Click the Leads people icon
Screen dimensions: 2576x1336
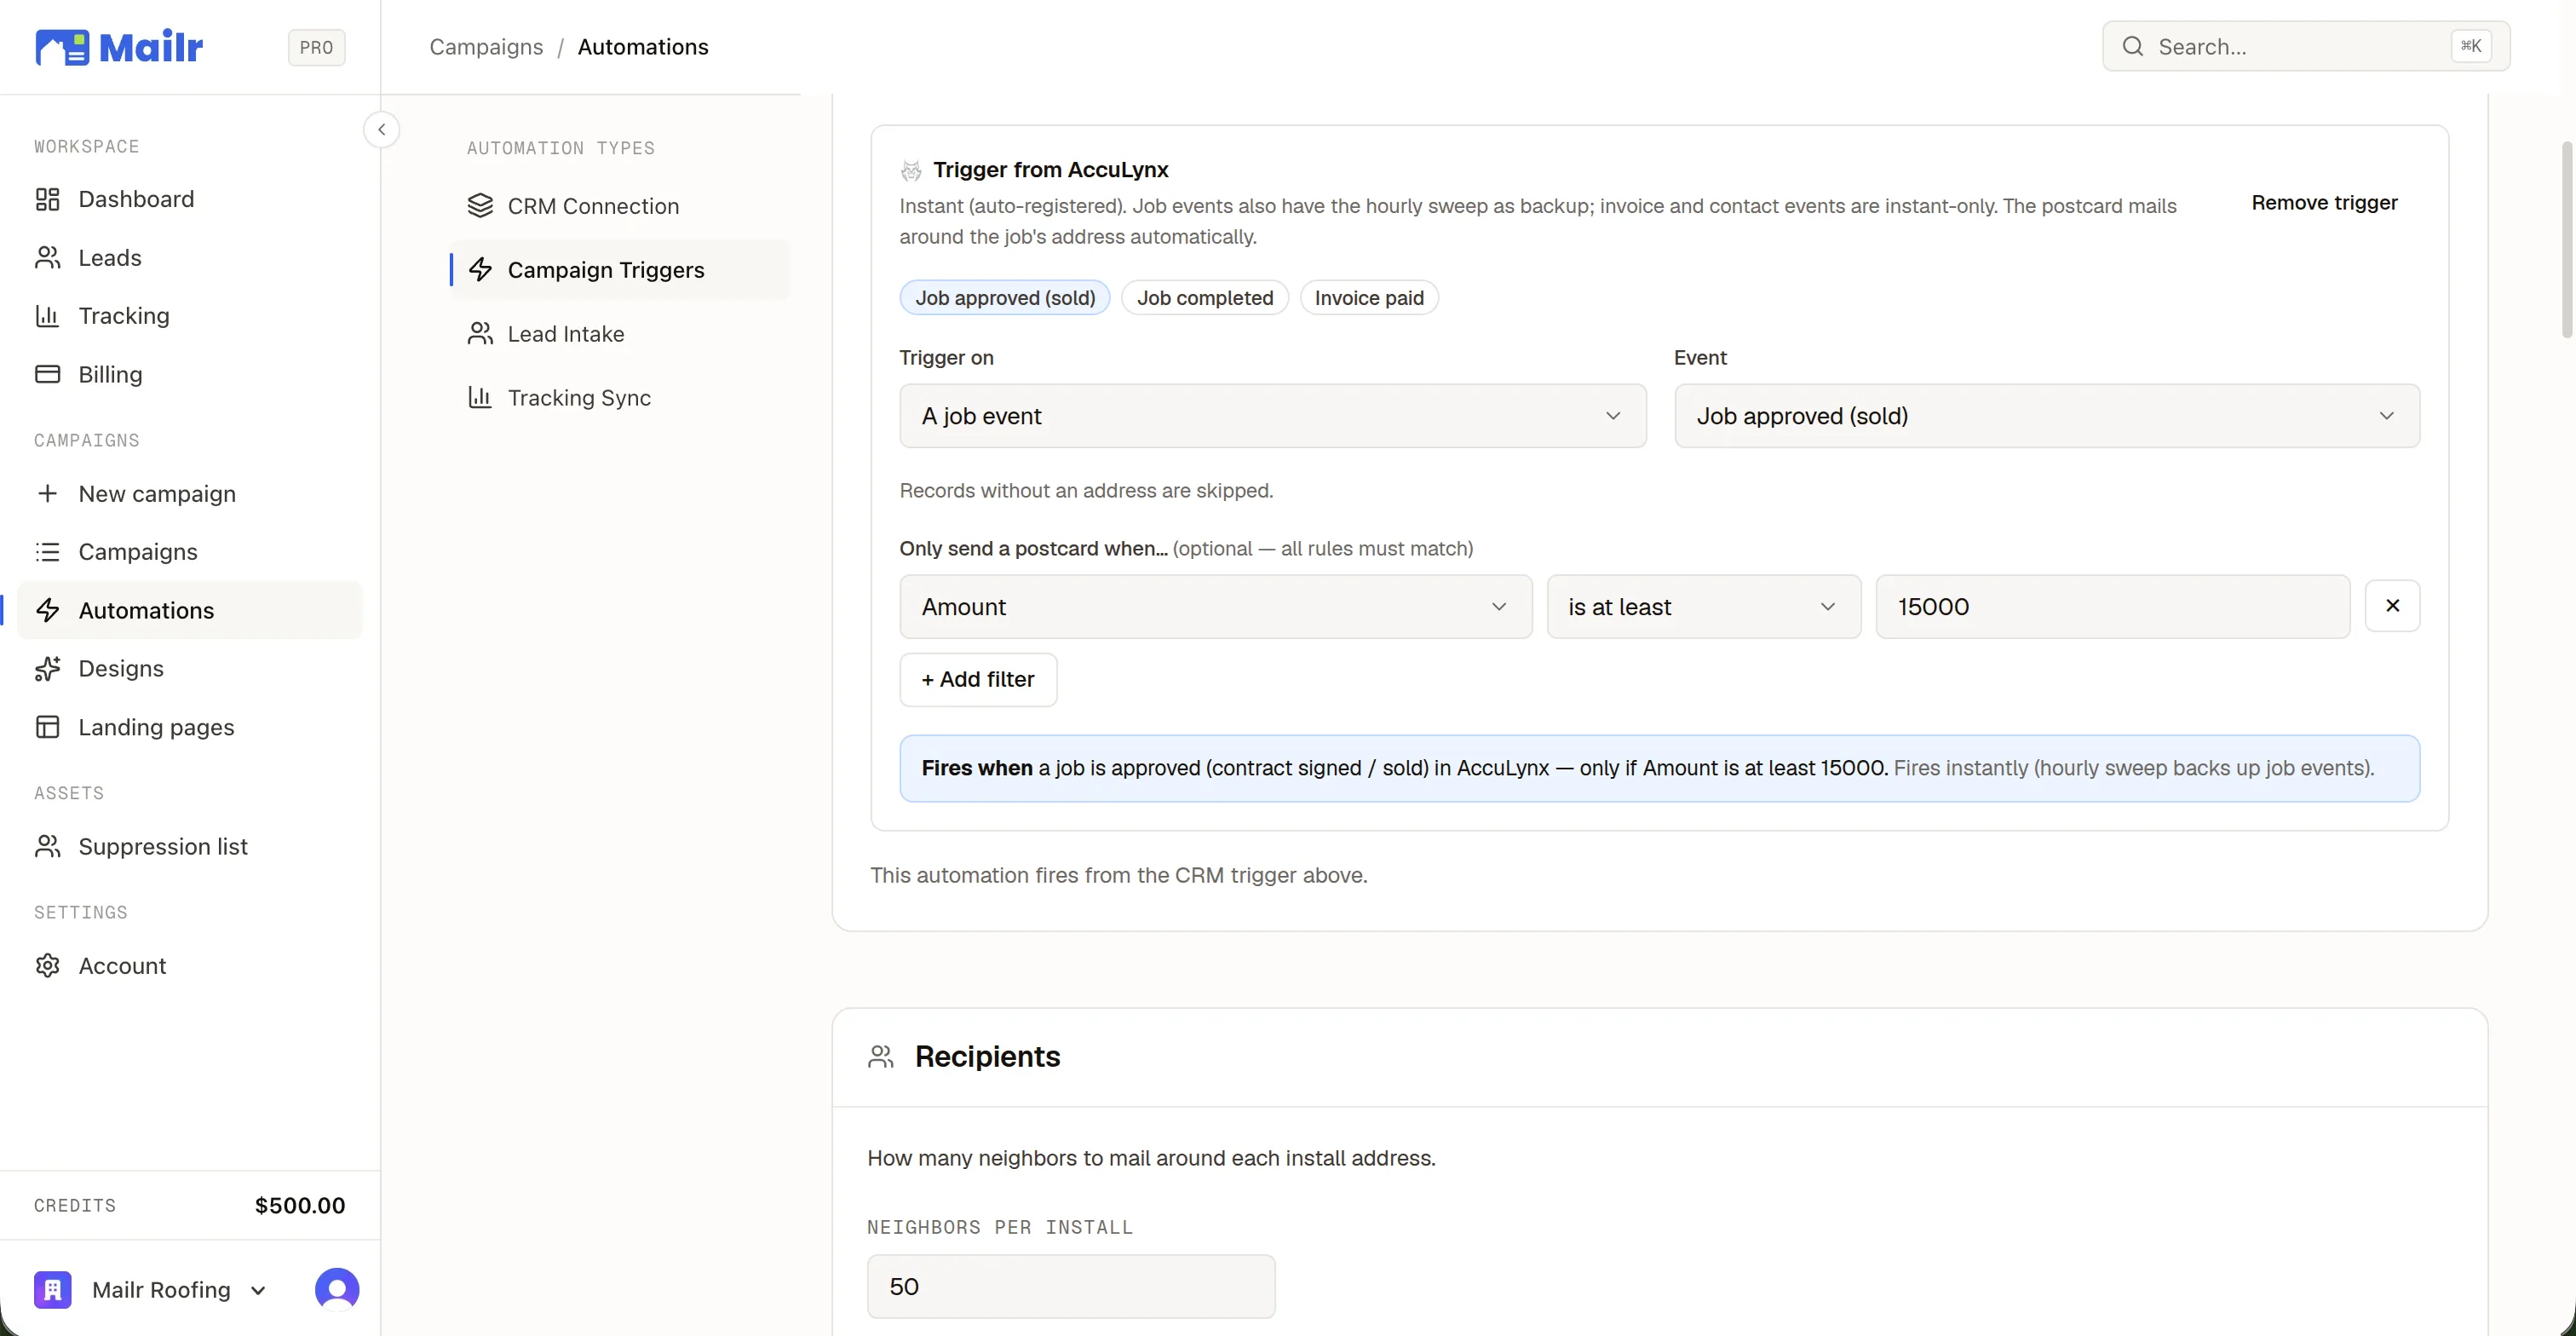tap(47, 258)
